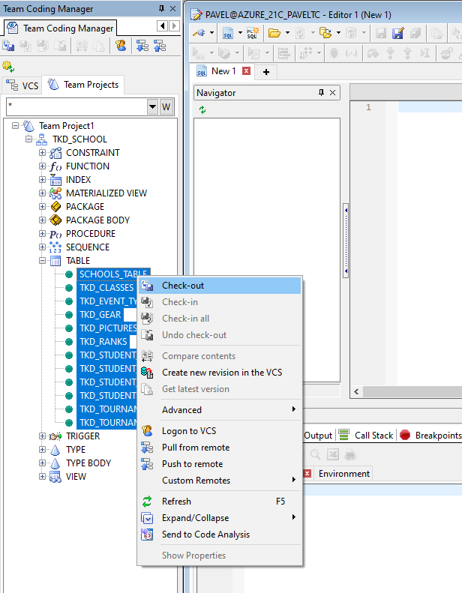
Task: Click the Call Stack icon
Action: [343, 435]
